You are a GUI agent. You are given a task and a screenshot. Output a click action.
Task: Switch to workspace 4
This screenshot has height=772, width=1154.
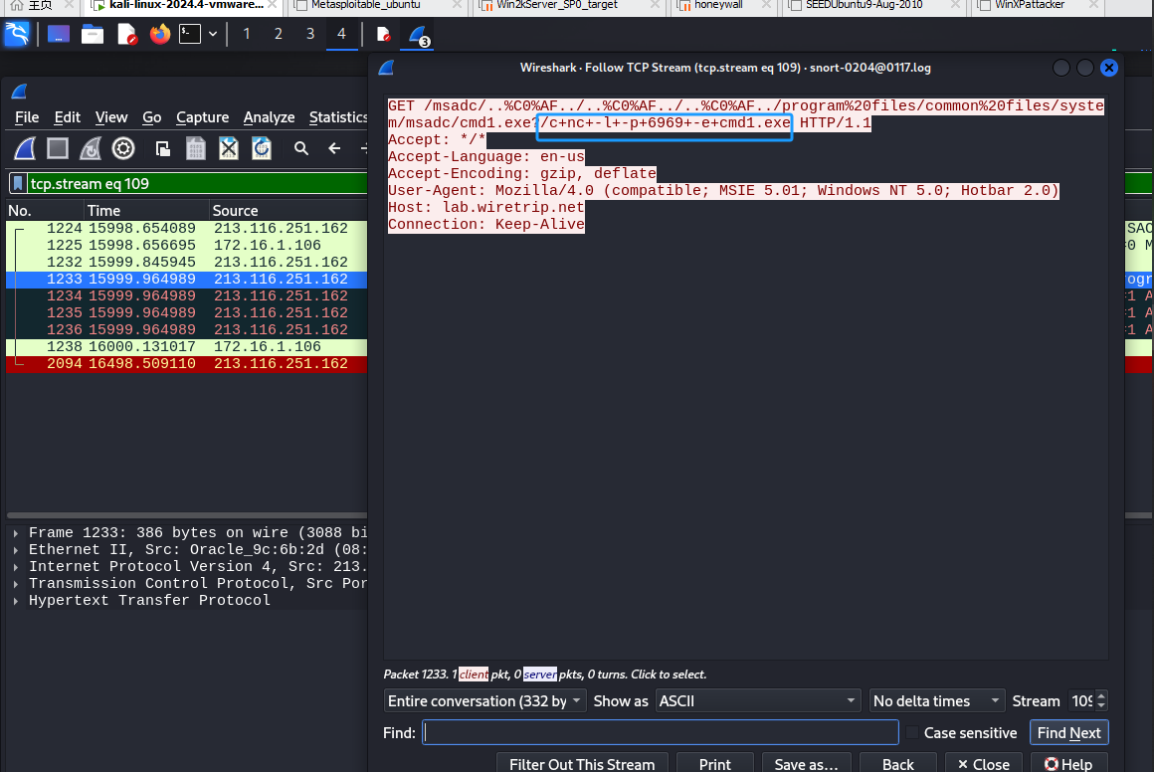pyautogui.click(x=341, y=34)
